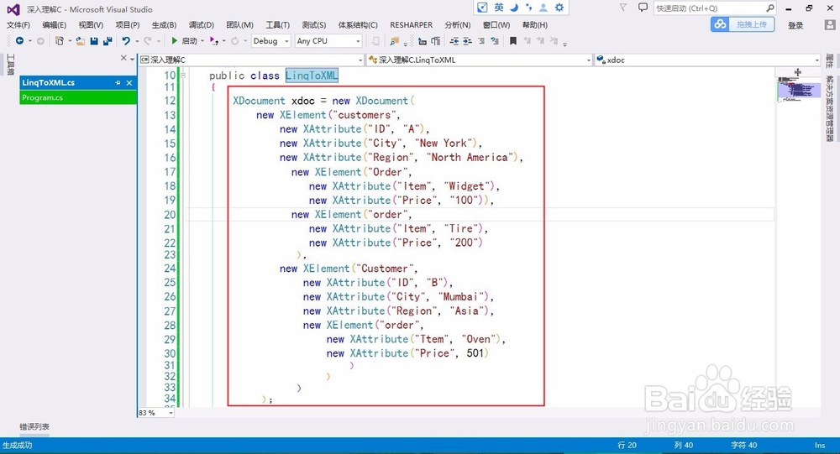840x454 pixels.
Task: Click the Redo arrow icon
Action: click(147, 40)
